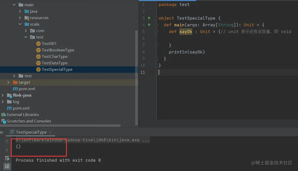Click the Maven icon of inner pom.xml
Screen dimensions: 298x171
(x=15, y=89)
